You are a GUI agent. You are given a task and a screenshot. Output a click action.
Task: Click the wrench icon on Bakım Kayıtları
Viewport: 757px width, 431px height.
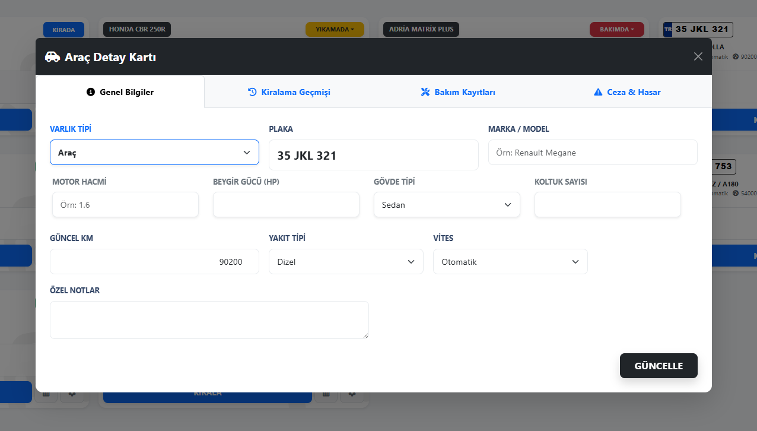pos(425,92)
